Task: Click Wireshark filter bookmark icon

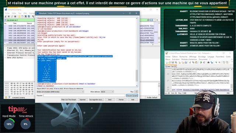Action: [x=5, y=20]
